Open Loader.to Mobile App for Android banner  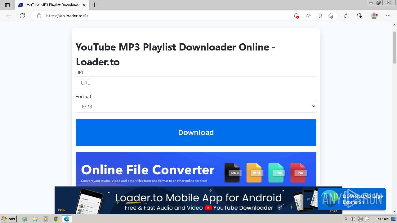[198, 200]
